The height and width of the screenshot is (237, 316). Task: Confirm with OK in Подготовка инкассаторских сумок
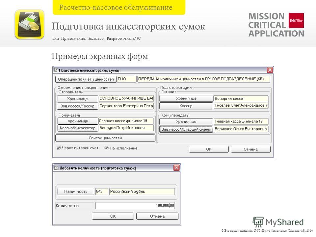[209, 149]
